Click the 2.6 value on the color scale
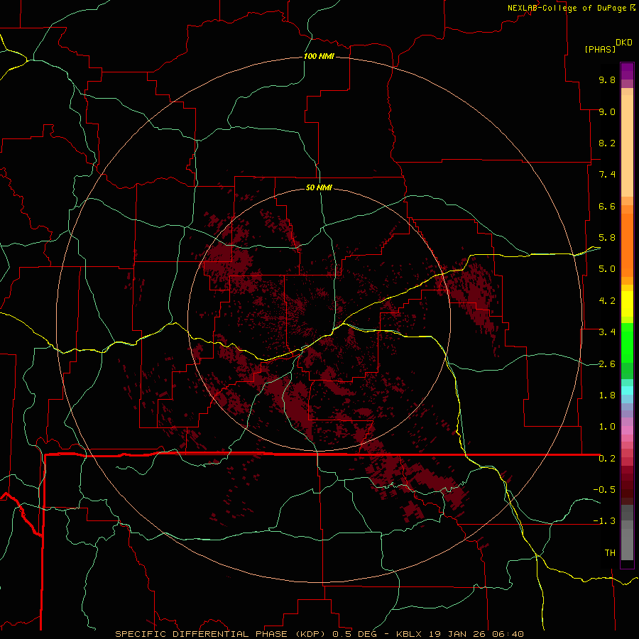639x639 pixels. (x=607, y=364)
